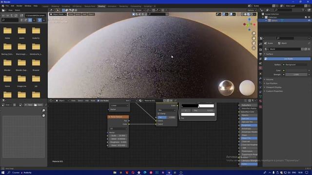Click the Noise Texture node header
Screen dimensions: 312x175
tap(118, 117)
